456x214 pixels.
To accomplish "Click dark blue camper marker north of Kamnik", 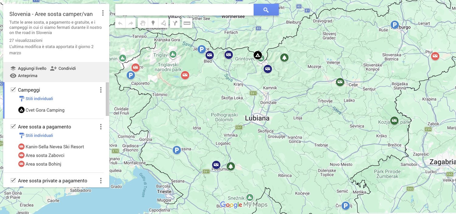I will (268, 69).
